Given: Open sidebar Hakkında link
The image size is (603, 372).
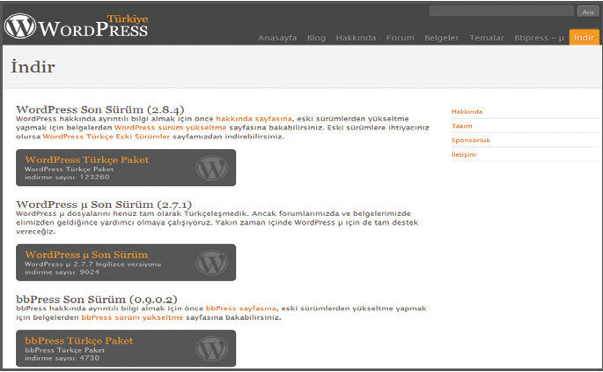Looking at the screenshot, I should [x=467, y=111].
